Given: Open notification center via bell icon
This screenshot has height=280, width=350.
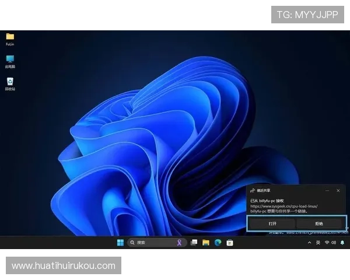Looking at the screenshot, I should pos(342,243).
